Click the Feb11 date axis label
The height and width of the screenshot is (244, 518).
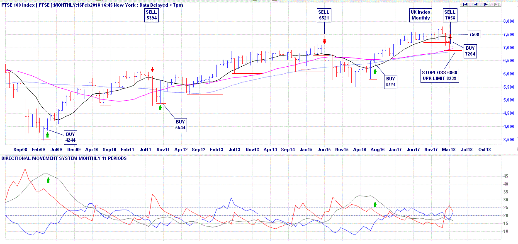pos(127,150)
